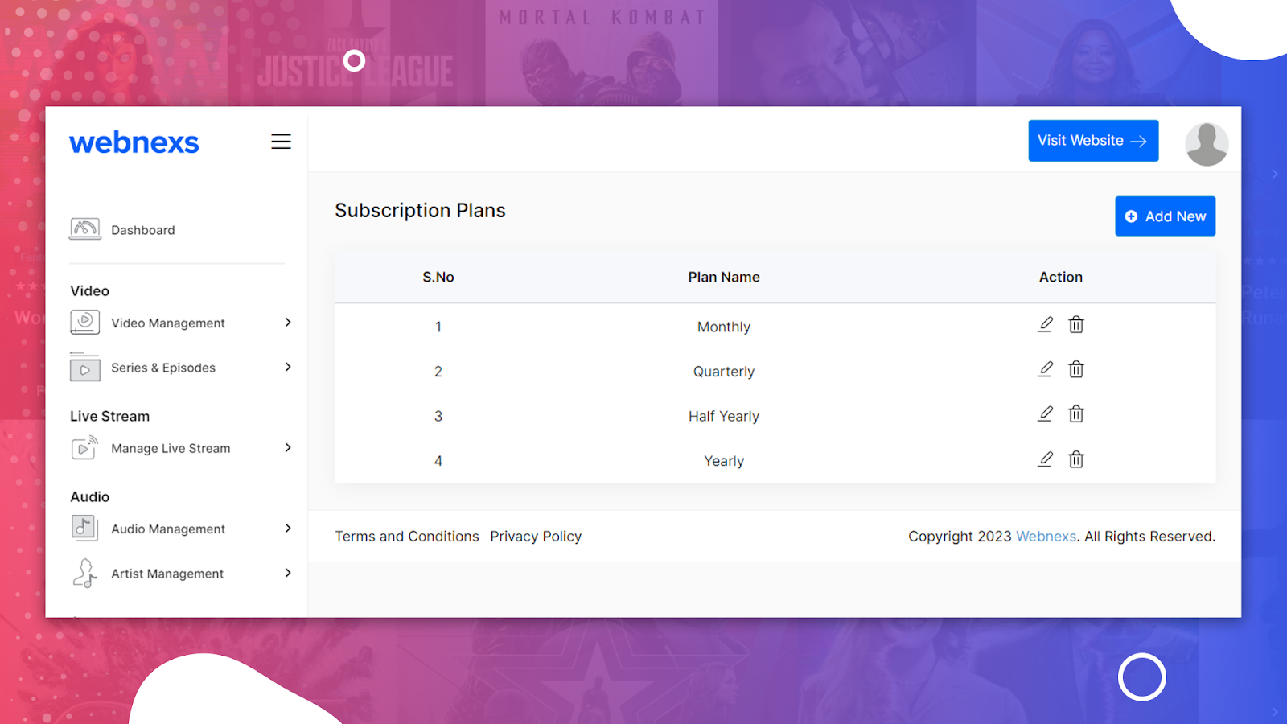The width and height of the screenshot is (1287, 724).
Task: Select Manage Live Stream in the sidebar
Action: pyautogui.click(x=171, y=448)
